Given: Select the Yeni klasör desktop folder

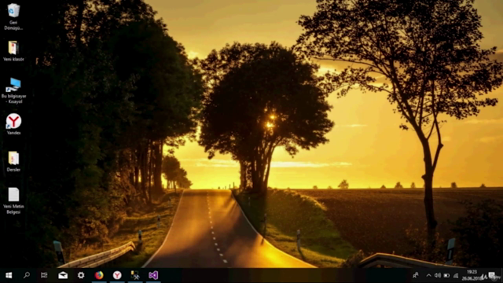Looking at the screenshot, I should coord(13,48).
